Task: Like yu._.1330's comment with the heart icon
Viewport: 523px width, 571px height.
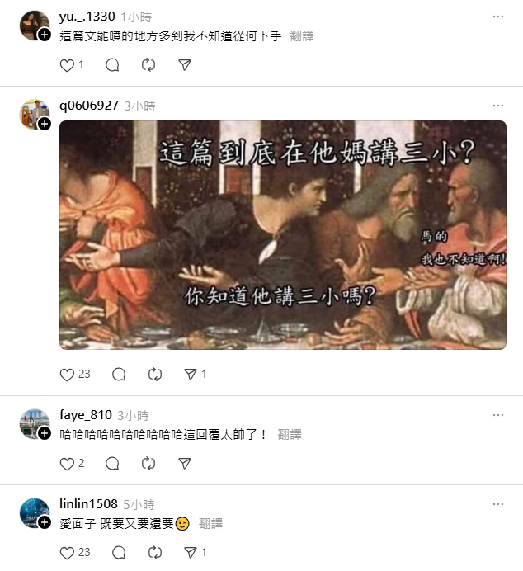Action: 67,65
